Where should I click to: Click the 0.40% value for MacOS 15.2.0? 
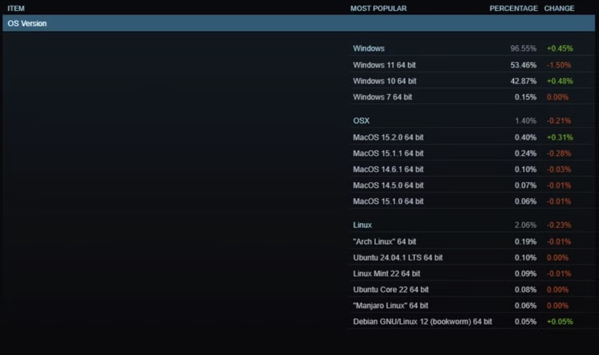click(525, 137)
